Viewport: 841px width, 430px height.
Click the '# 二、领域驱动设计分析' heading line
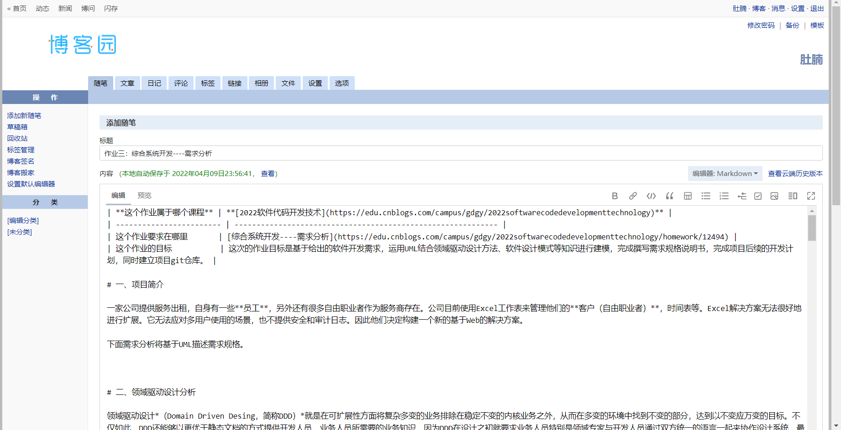[x=151, y=392]
